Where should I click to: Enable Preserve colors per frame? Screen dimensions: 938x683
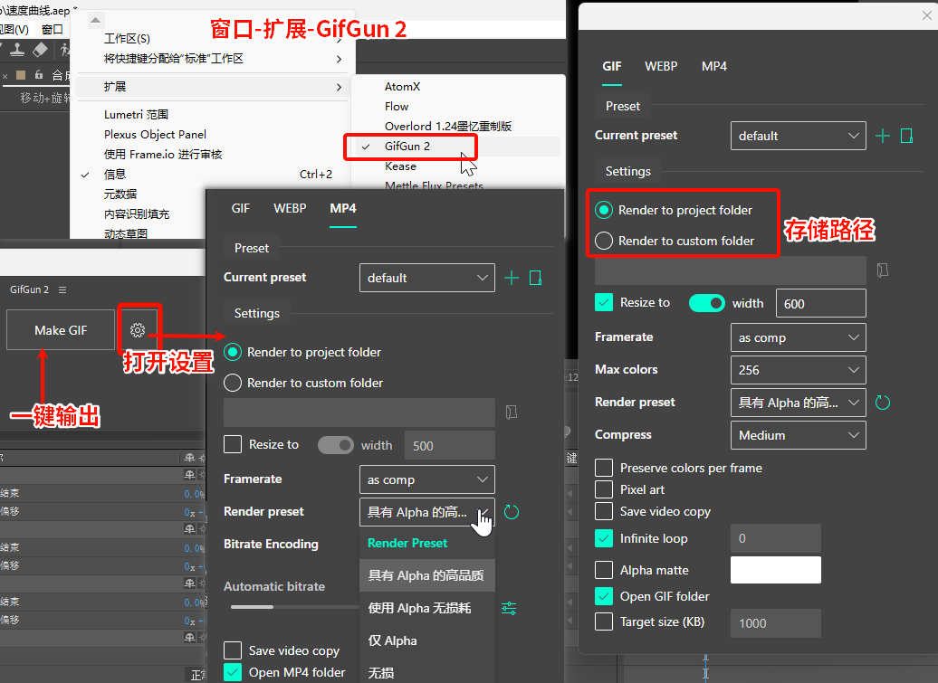604,468
